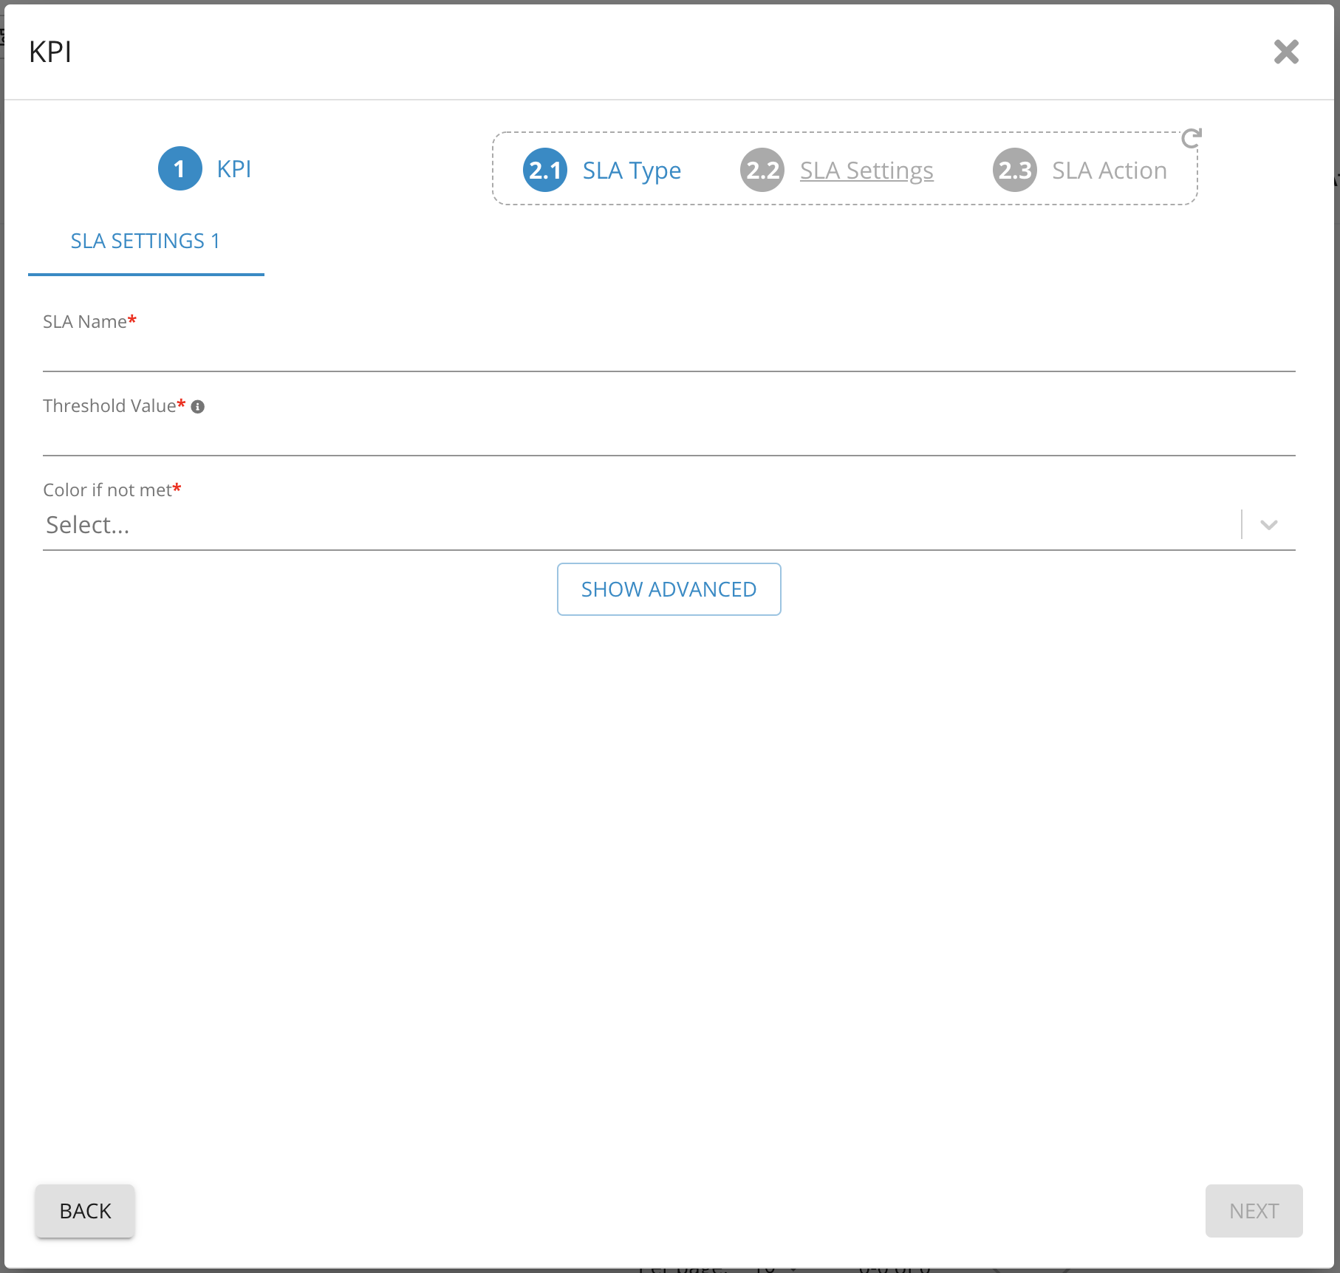Close the KPI dialog with the X
Image resolution: width=1340 pixels, height=1273 pixels.
click(1285, 52)
